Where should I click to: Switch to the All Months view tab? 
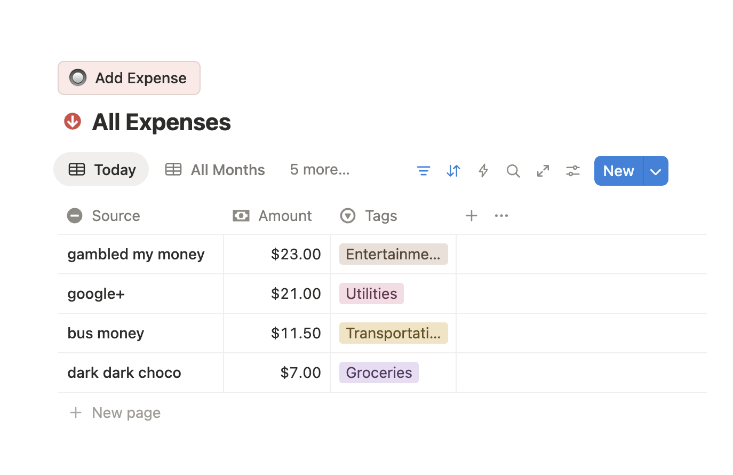(214, 169)
